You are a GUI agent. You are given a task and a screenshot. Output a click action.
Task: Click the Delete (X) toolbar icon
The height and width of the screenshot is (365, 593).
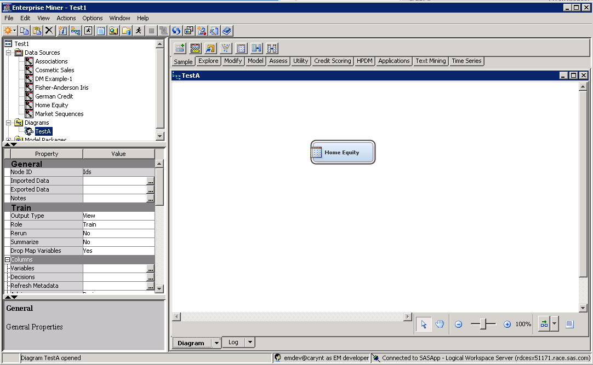click(x=49, y=31)
